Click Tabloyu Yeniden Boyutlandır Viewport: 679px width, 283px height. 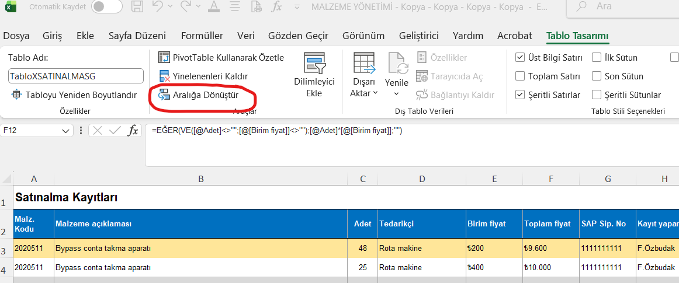(x=74, y=95)
